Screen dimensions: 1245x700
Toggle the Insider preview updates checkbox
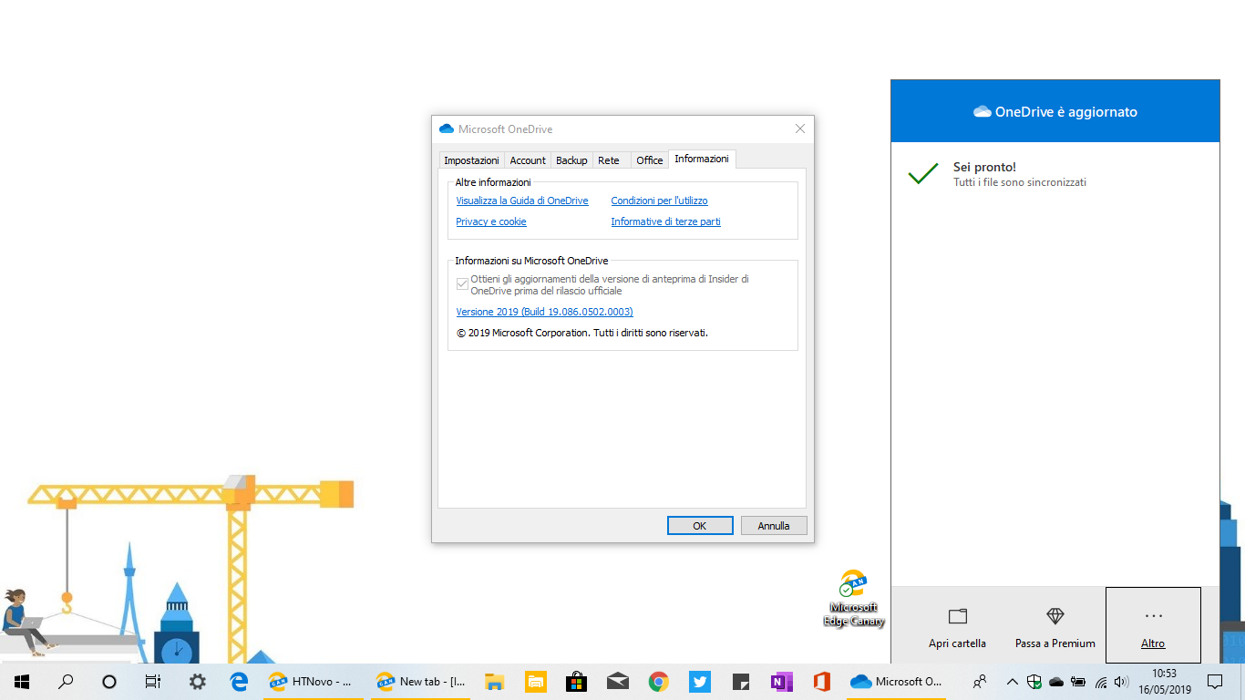[x=463, y=283]
